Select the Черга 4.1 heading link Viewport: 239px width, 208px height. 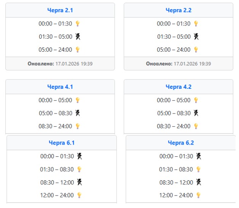pyautogui.click(x=60, y=87)
